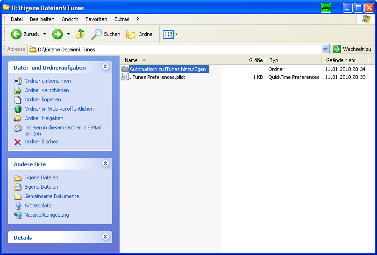
Task: Click the 11.01.2010 20:33 date cell
Action: (x=345, y=77)
